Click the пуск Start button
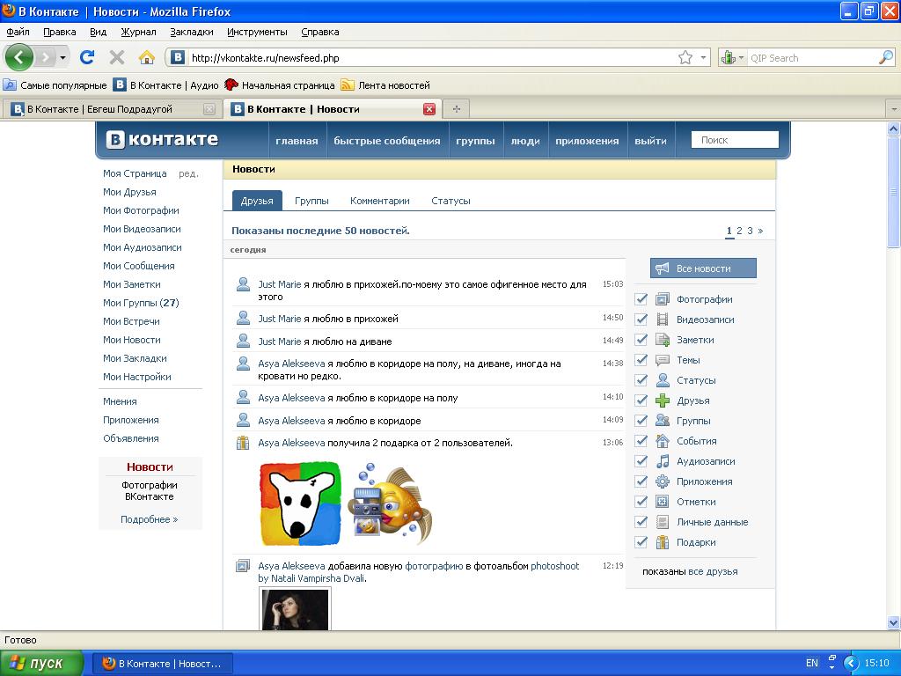The width and height of the screenshot is (901, 676). (x=41, y=664)
